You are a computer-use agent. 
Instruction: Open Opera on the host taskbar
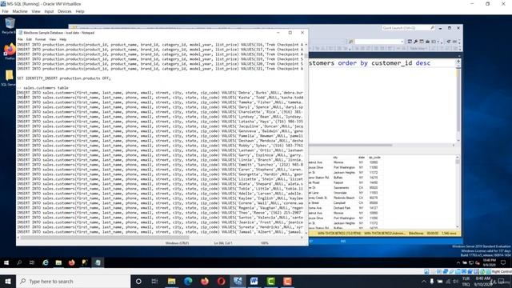pos(221,281)
